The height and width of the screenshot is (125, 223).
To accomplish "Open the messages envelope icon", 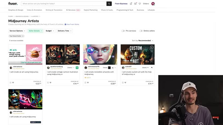I will pos(136,4).
